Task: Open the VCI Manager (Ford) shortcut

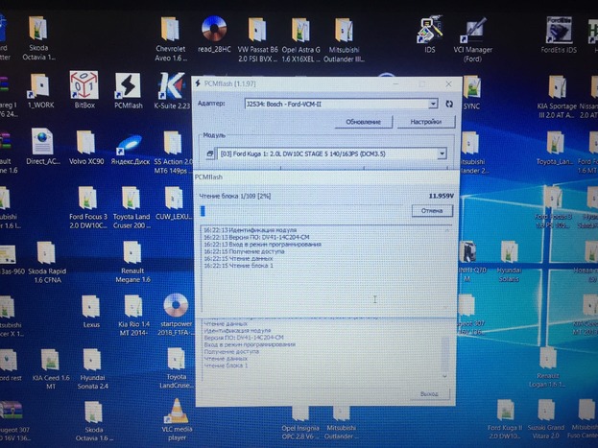Action: pos(473,31)
